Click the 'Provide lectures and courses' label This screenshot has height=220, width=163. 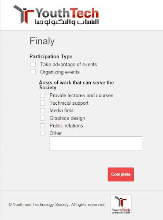[81, 95]
